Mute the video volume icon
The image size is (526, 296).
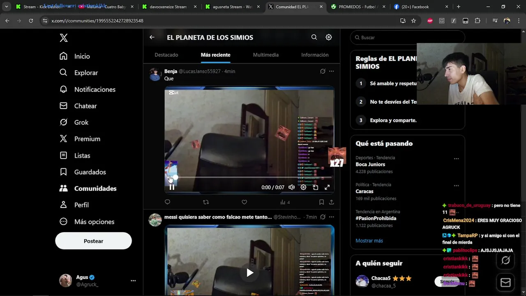(x=291, y=187)
